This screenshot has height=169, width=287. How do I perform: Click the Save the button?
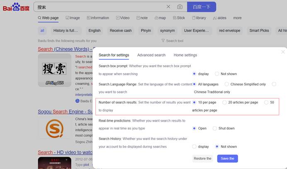(227, 159)
